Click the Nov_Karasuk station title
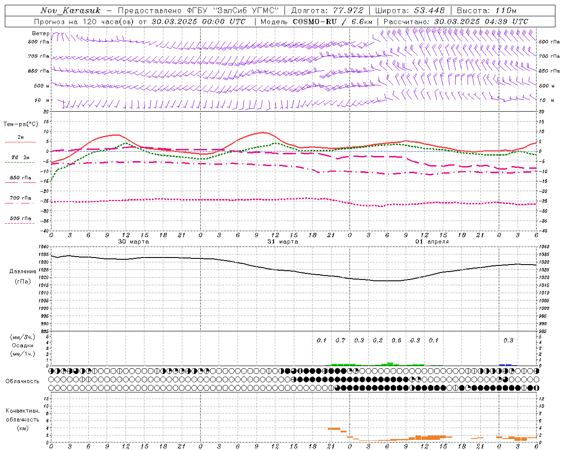Viewport: 562px width, 450px height. 71,11
